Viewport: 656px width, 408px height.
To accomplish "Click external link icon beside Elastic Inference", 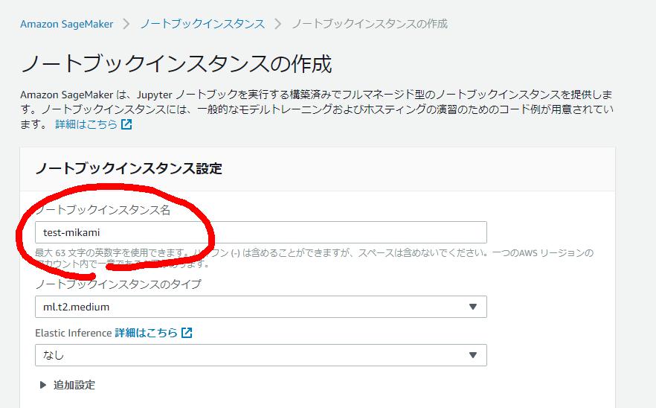I will 187,333.
